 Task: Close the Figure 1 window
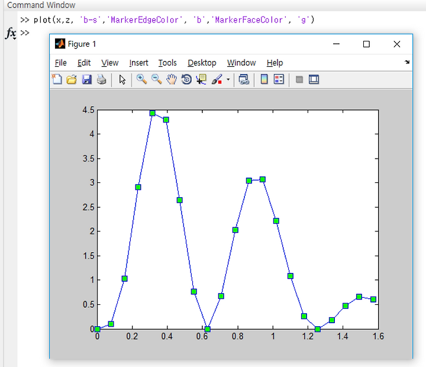pos(396,44)
